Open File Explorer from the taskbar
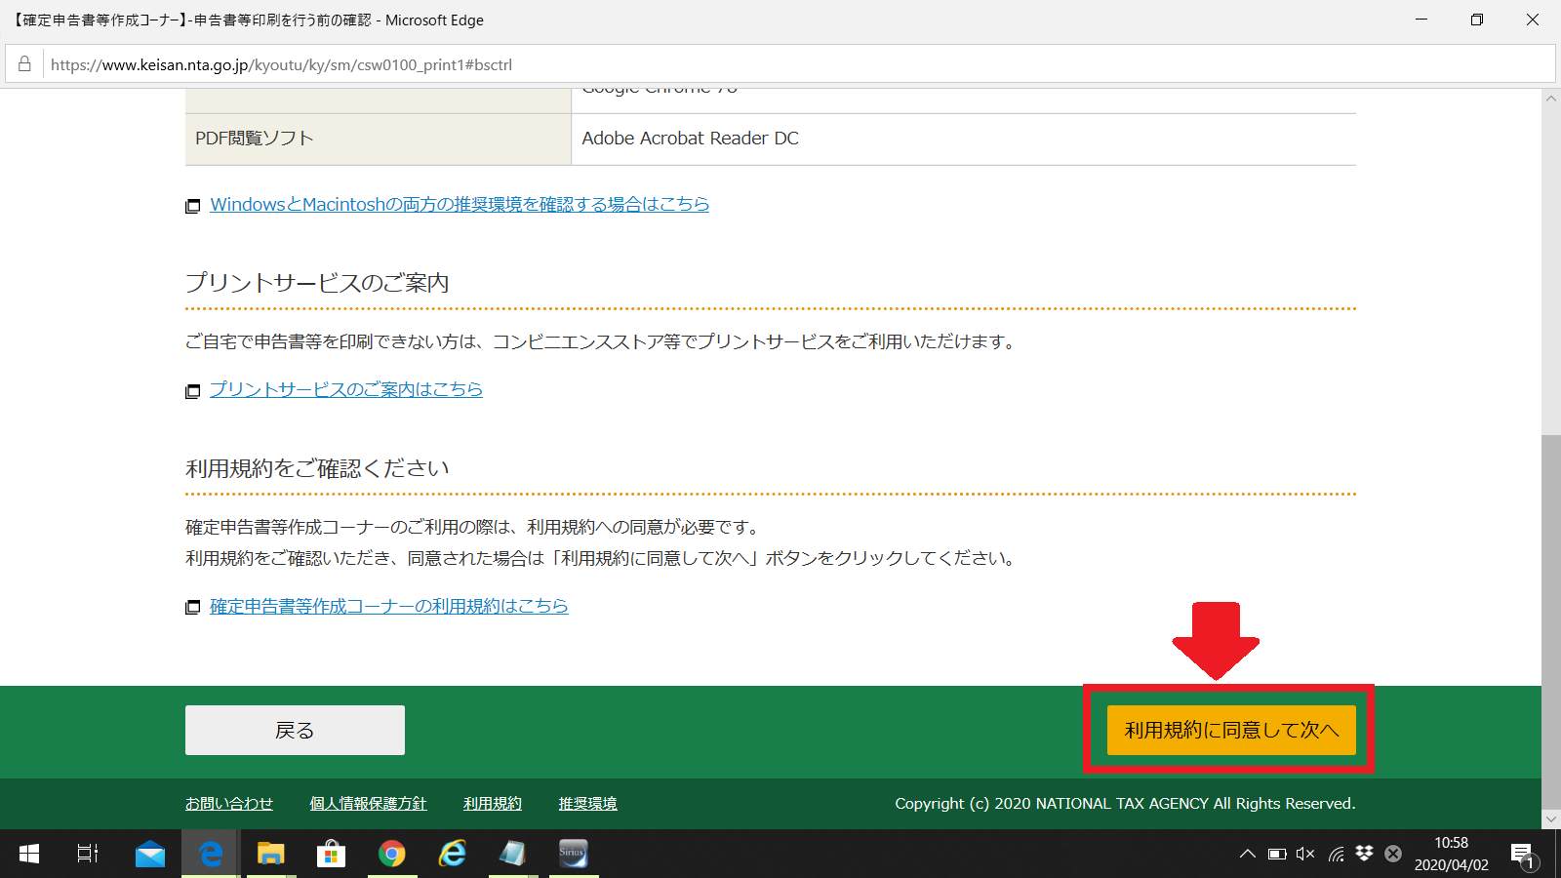The image size is (1561, 878). coord(270,854)
